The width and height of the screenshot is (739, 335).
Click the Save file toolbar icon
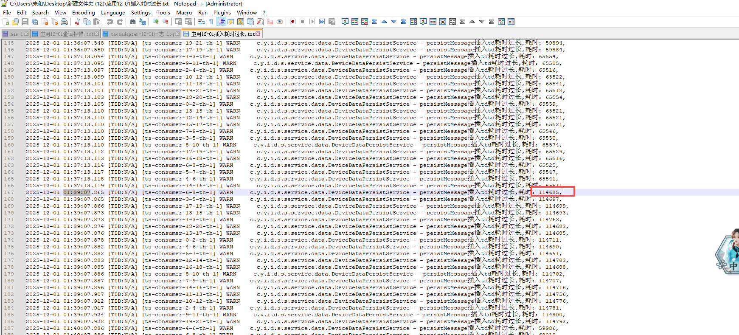coord(25,22)
